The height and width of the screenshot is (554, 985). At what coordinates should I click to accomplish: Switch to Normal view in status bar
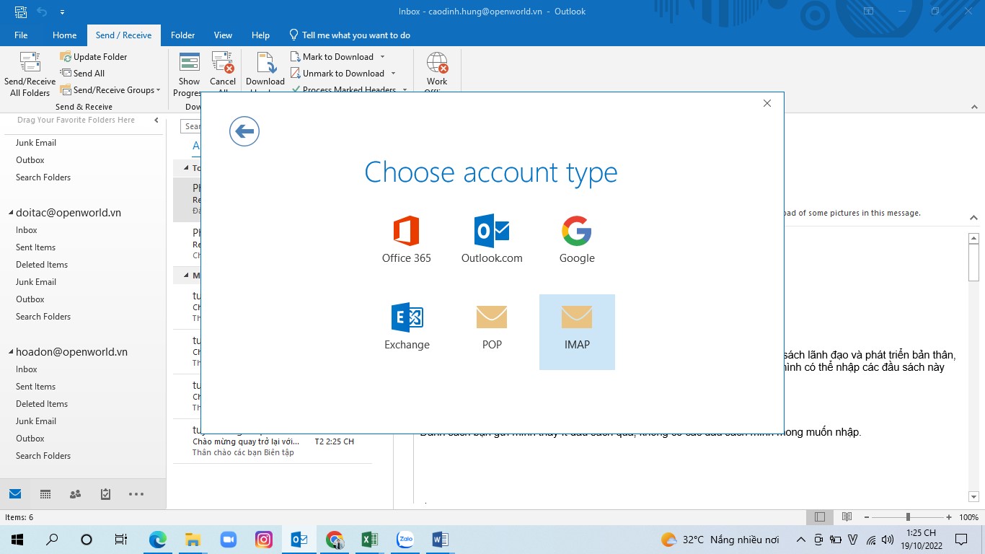[x=820, y=517]
